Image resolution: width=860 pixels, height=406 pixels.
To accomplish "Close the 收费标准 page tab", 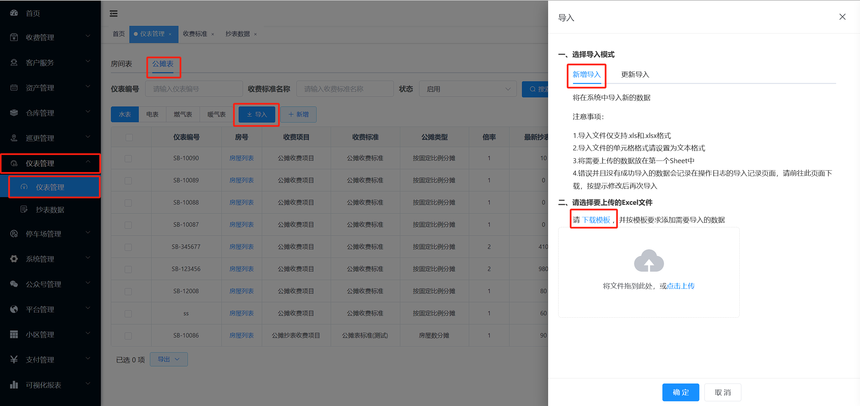I will pyautogui.click(x=213, y=34).
